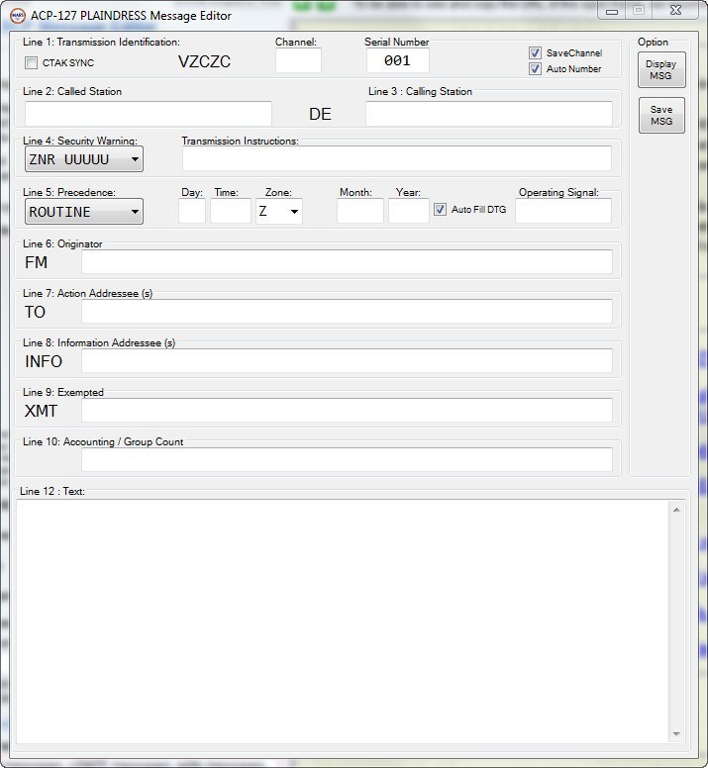Focus the Accounting / Group Count field

tap(347, 460)
